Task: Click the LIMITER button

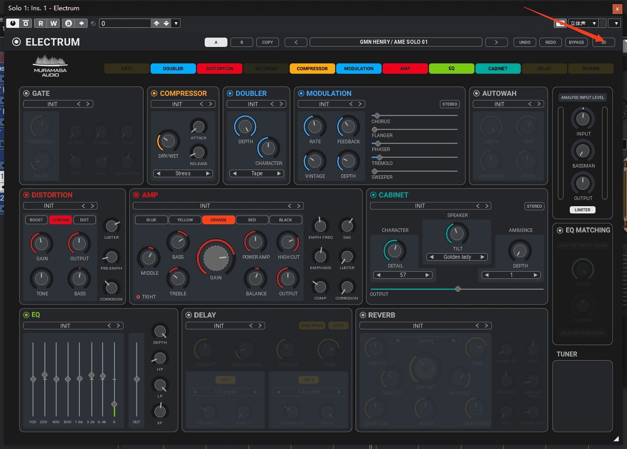Action: (583, 210)
